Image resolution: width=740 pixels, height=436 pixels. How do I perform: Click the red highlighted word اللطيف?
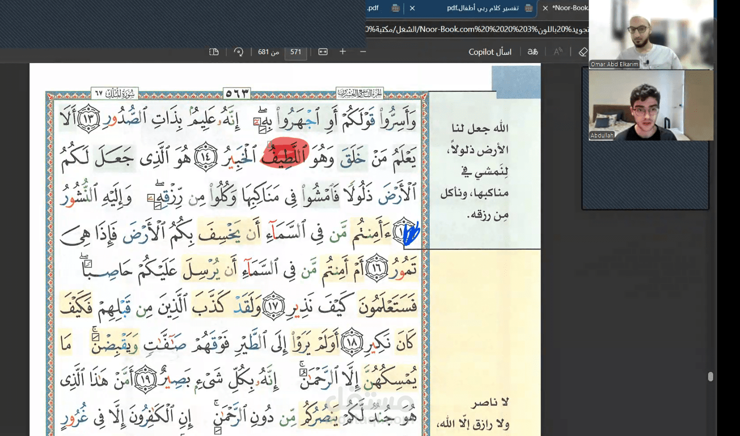pyautogui.click(x=285, y=153)
